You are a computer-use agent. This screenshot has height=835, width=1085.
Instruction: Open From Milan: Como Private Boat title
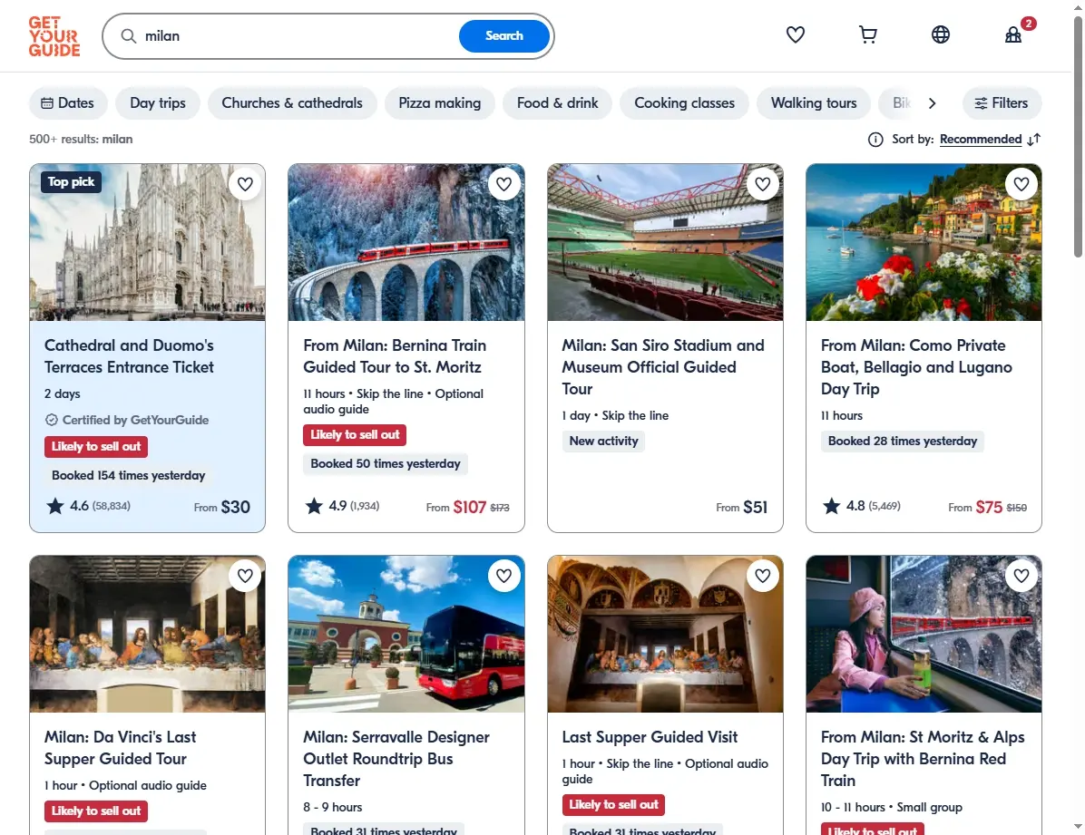916,366
